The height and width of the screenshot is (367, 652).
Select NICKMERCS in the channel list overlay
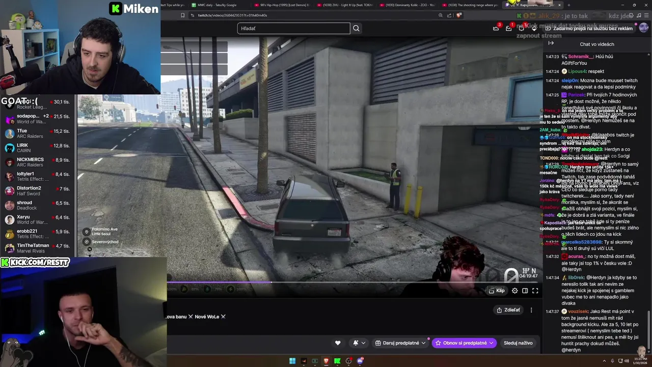(x=38, y=162)
